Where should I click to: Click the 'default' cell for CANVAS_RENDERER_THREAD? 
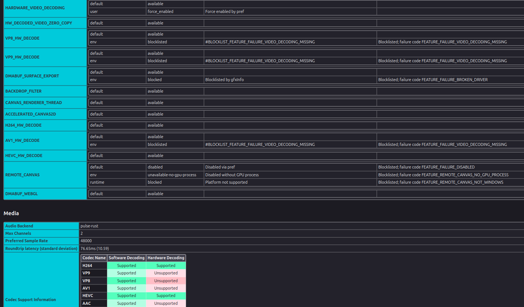click(x=117, y=103)
